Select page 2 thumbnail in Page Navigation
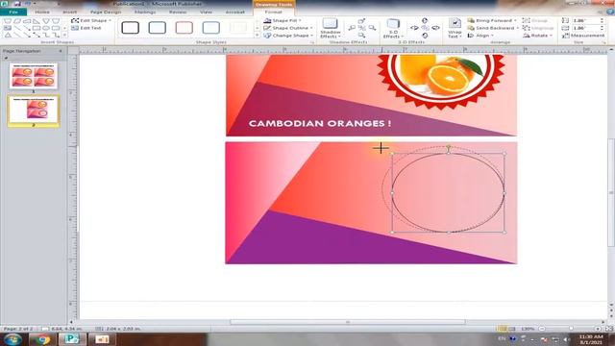 point(34,109)
